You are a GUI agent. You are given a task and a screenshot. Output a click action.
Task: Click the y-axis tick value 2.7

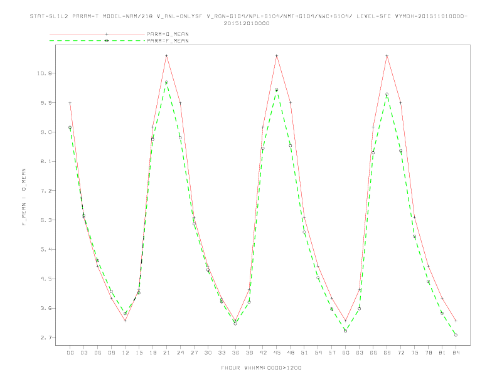coord(48,338)
